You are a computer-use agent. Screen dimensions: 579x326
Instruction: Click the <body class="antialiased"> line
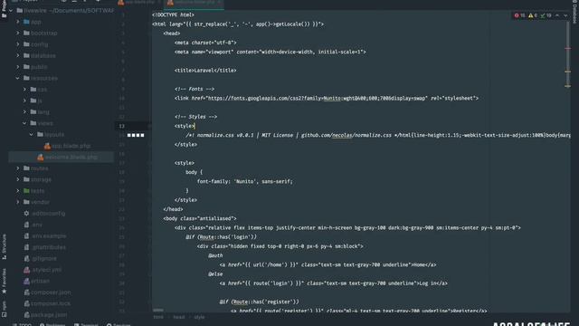click(200, 218)
